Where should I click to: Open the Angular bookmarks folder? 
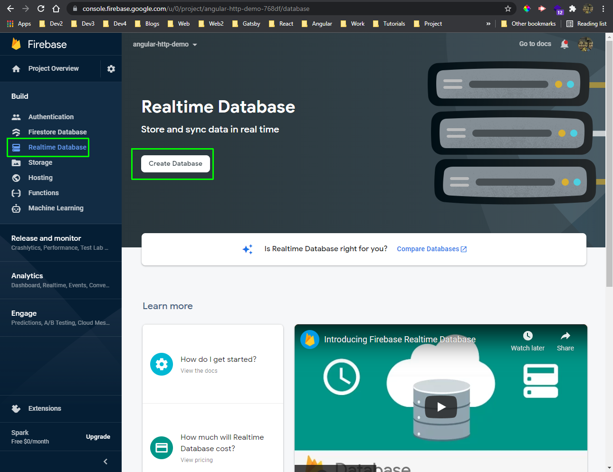[317, 24]
